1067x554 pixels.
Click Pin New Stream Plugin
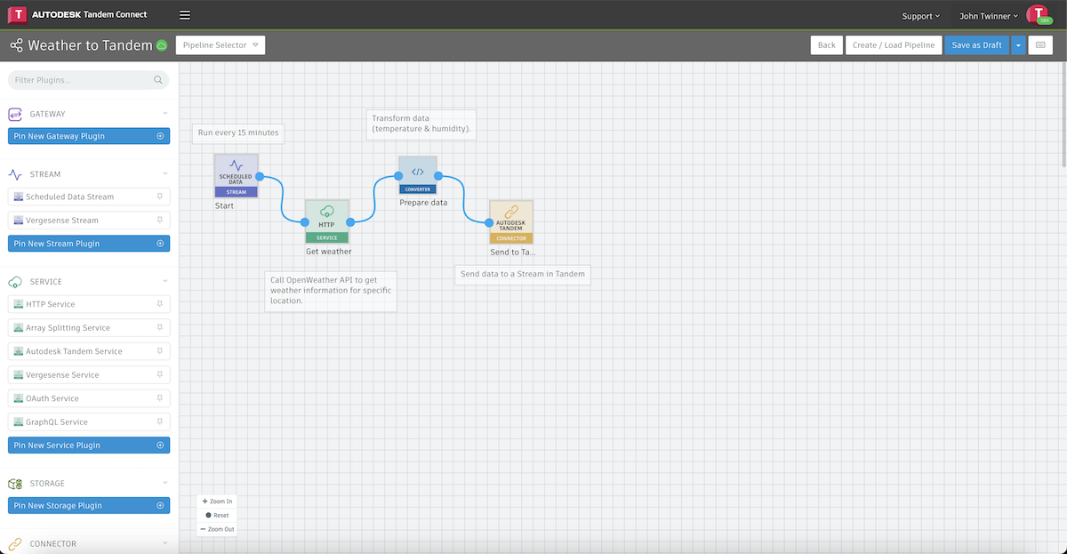pos(89,244)
